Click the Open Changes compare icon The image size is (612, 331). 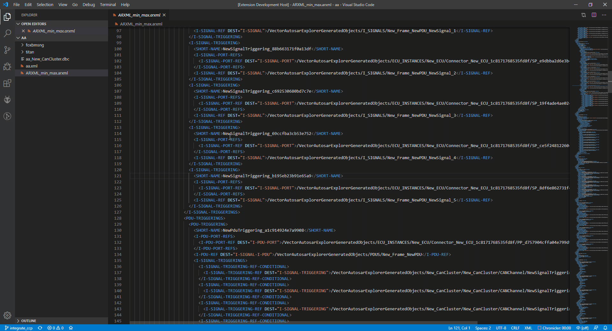583,15
